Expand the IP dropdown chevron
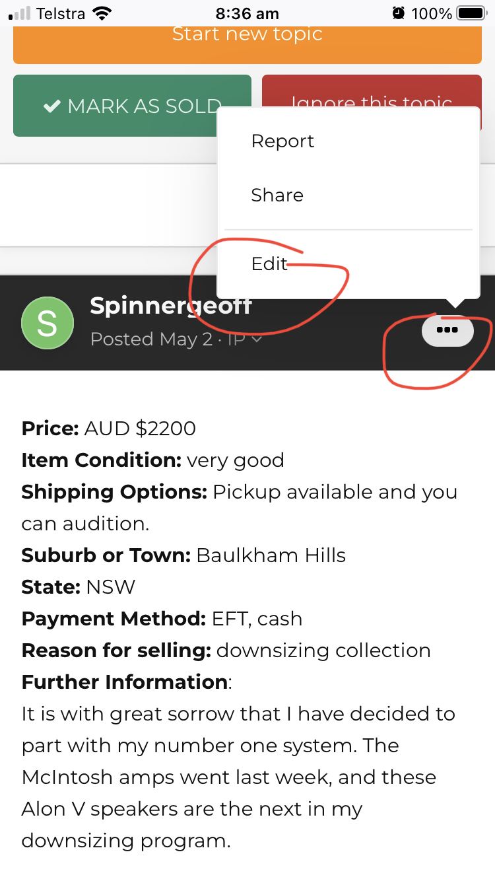 (x=257, y=339)
